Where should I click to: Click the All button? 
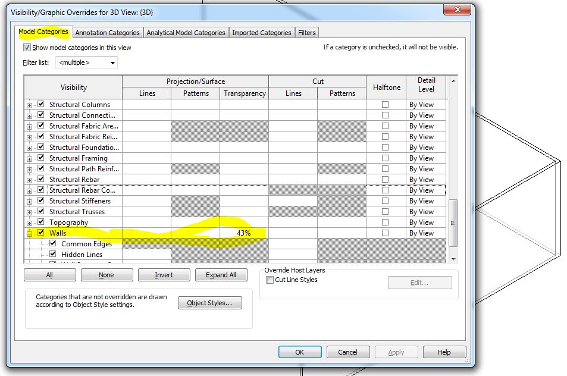[50, 275]
